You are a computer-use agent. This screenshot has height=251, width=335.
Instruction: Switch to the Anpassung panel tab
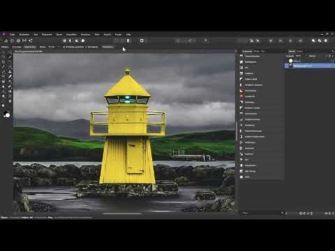(247, 52)
